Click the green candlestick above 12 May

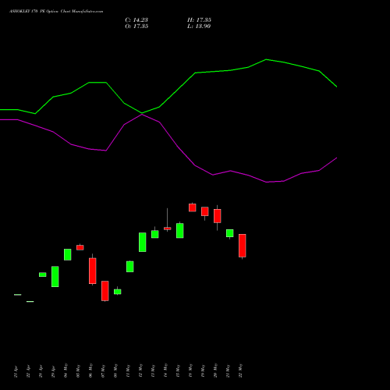(143, 242)
